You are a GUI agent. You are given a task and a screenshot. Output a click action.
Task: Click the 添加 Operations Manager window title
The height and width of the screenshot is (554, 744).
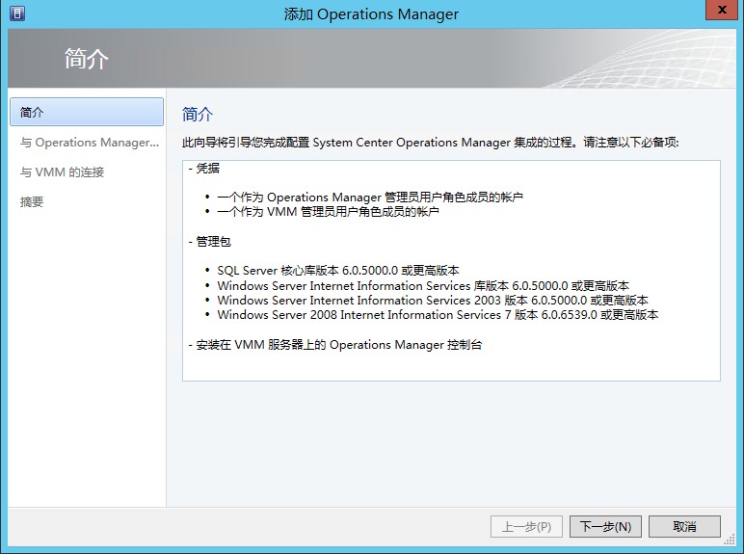click(x=371, y=14)
